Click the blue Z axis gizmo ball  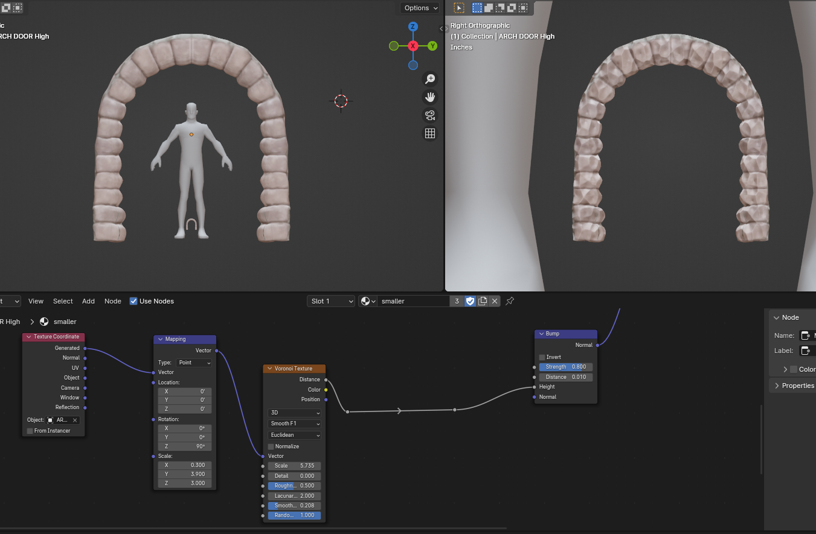coord(413,27)
